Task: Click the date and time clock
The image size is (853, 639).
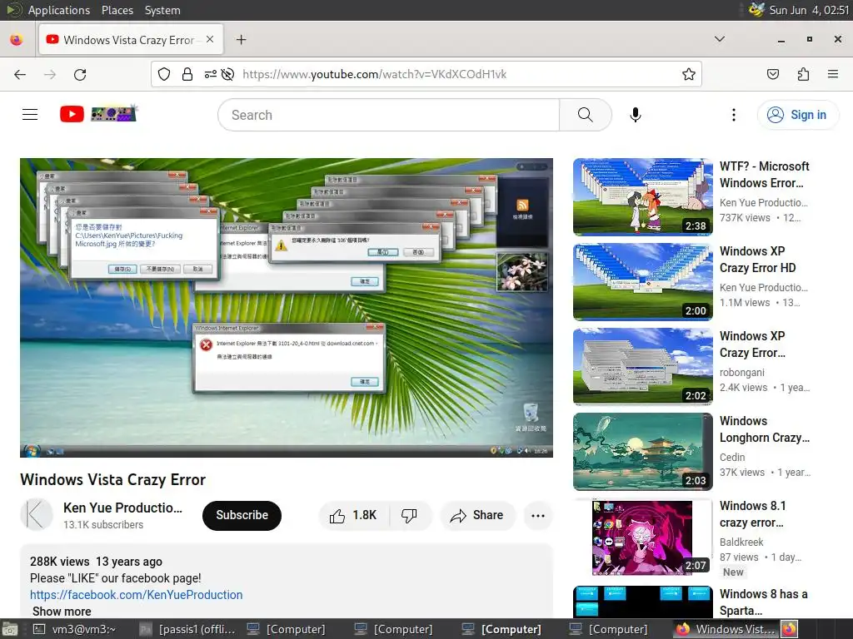Action: click(809, 10)
